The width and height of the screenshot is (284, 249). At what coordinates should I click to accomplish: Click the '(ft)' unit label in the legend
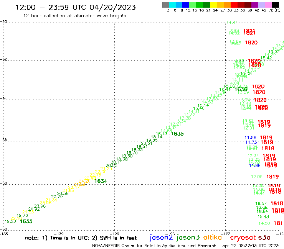pos(277,10)
